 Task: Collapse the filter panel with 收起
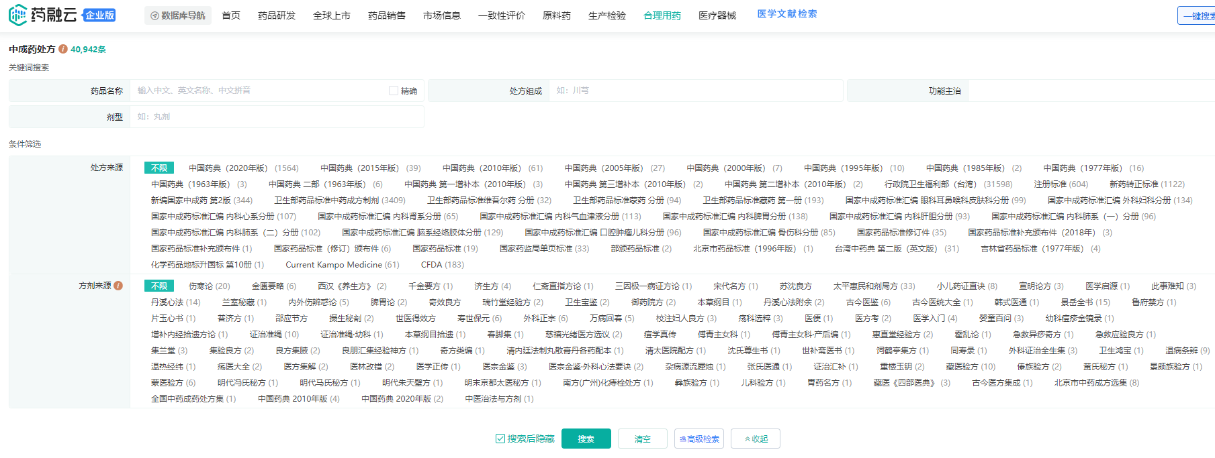[756, 439]
